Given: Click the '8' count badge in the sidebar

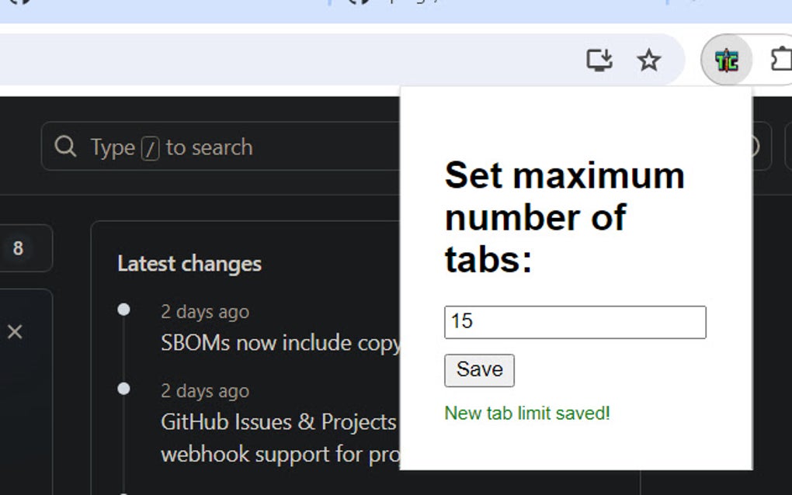Looking at the screenshot, I should click(16, 248).
